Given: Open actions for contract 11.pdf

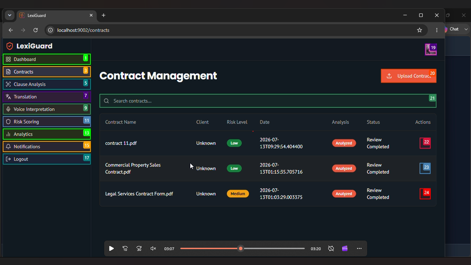Looking at the screenshot, I should pyautogui.click(x=425, y=143).
